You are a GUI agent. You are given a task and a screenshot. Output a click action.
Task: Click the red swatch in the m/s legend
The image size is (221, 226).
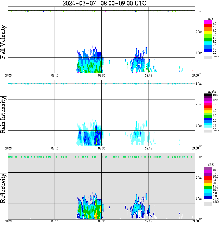pyautogui.click(x=208, y=26)
